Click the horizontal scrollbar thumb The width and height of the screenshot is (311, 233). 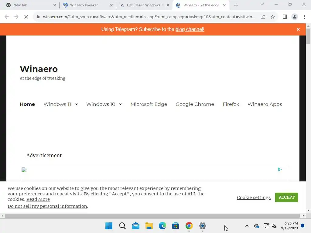tap(152, 216)
